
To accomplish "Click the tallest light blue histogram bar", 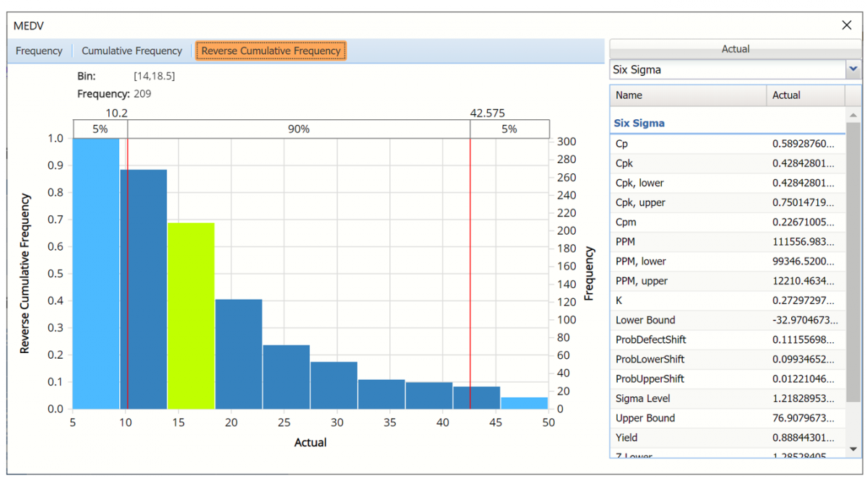I will [x=96, y=273].
